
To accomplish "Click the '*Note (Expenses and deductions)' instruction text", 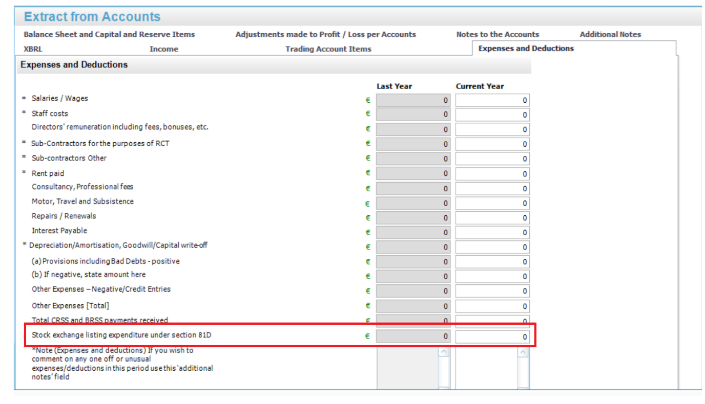I will [122, 364].
